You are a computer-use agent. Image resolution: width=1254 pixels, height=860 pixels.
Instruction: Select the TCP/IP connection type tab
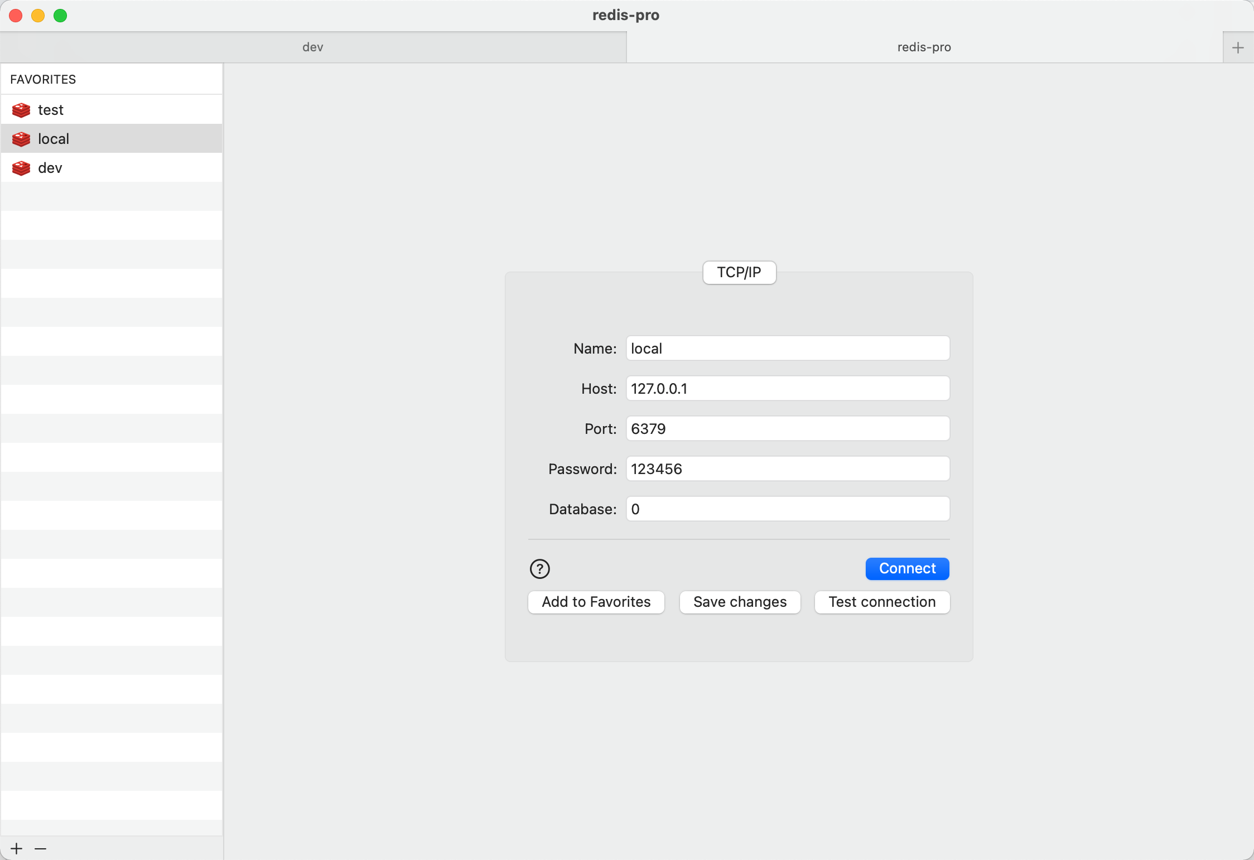(x=739, y=272)
